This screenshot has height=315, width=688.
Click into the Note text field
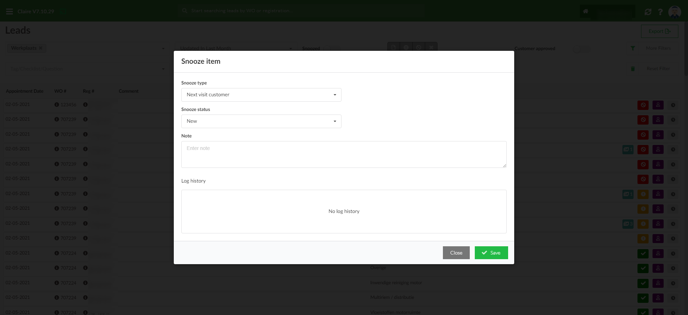pos(344,154)
